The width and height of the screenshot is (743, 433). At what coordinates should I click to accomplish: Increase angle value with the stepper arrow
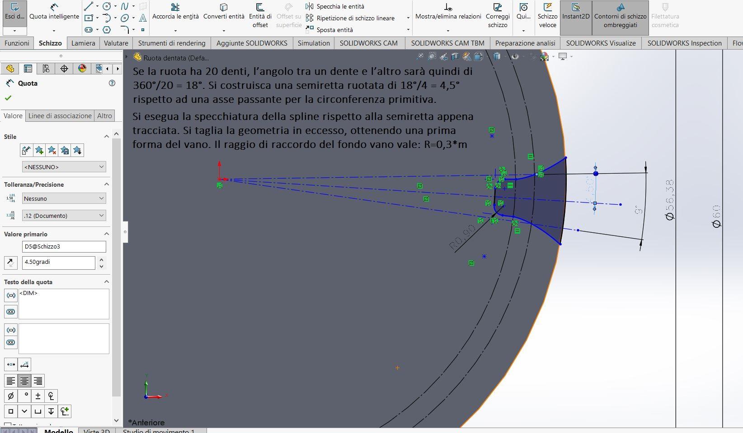tap(101, 260)
